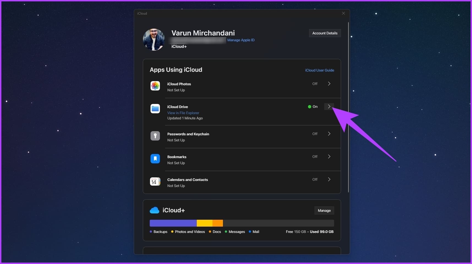Click the Free 150 GB text
The width and height of the screenshot is (472, 264).
pos(296,232)
